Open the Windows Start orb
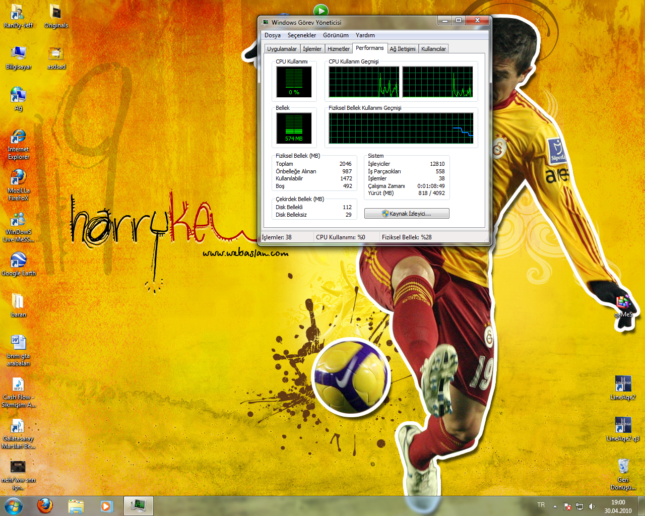Viewport: 645px width, 516px height. click(x=14, y=506)
